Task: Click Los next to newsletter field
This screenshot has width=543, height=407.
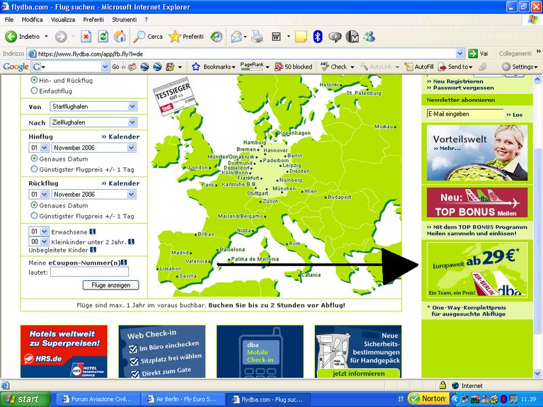Action: pos(514,115)
